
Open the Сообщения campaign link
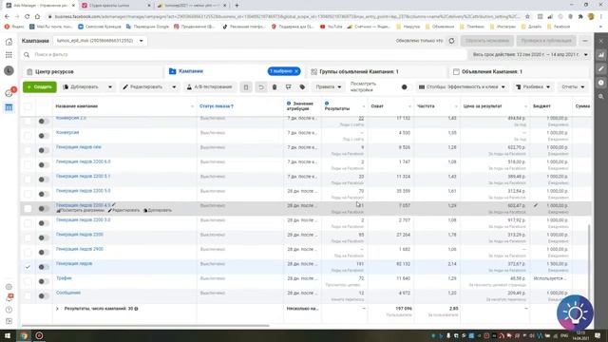coord(68,293)
